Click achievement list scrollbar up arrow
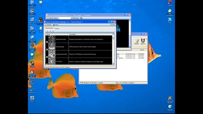The width and height of the screenshot is (203, 114). coord(113,34)
